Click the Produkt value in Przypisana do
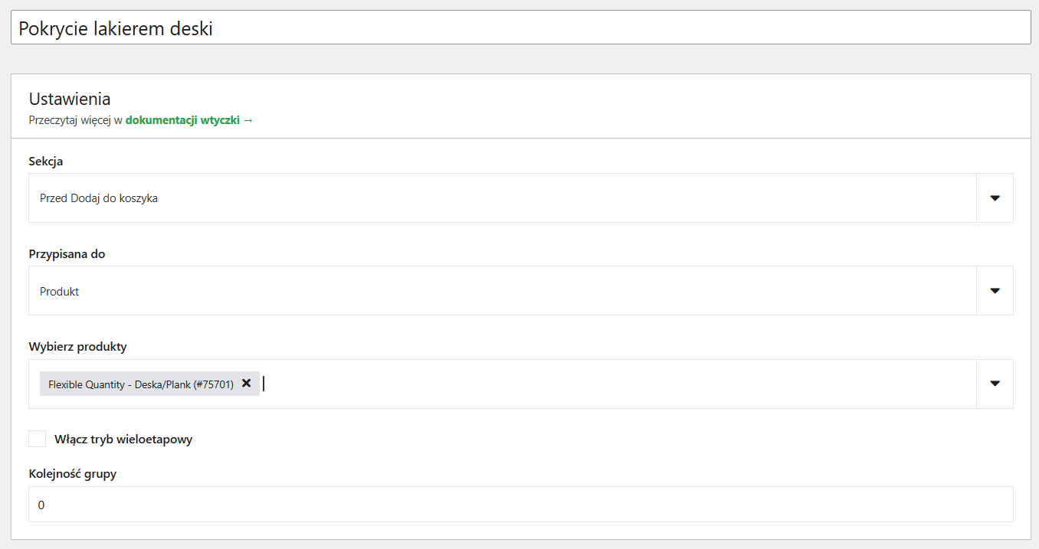This screenshot has width=1039, height=549. coord(59,292)
